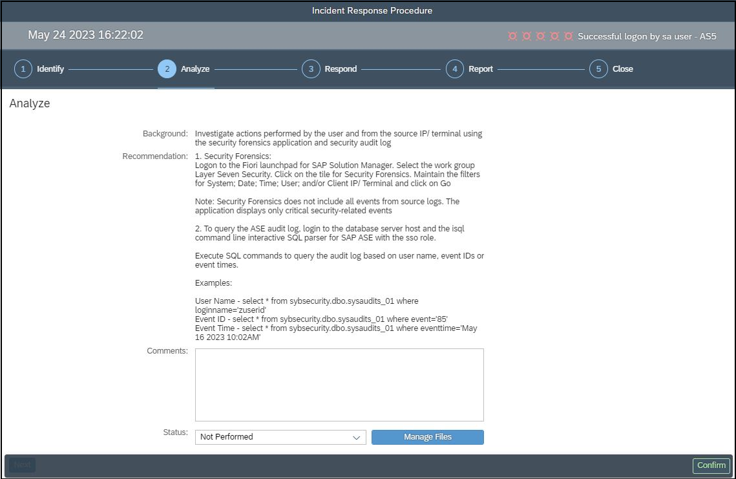Switch to the Respond step label
736x479 pixels.
pos(341,69)
